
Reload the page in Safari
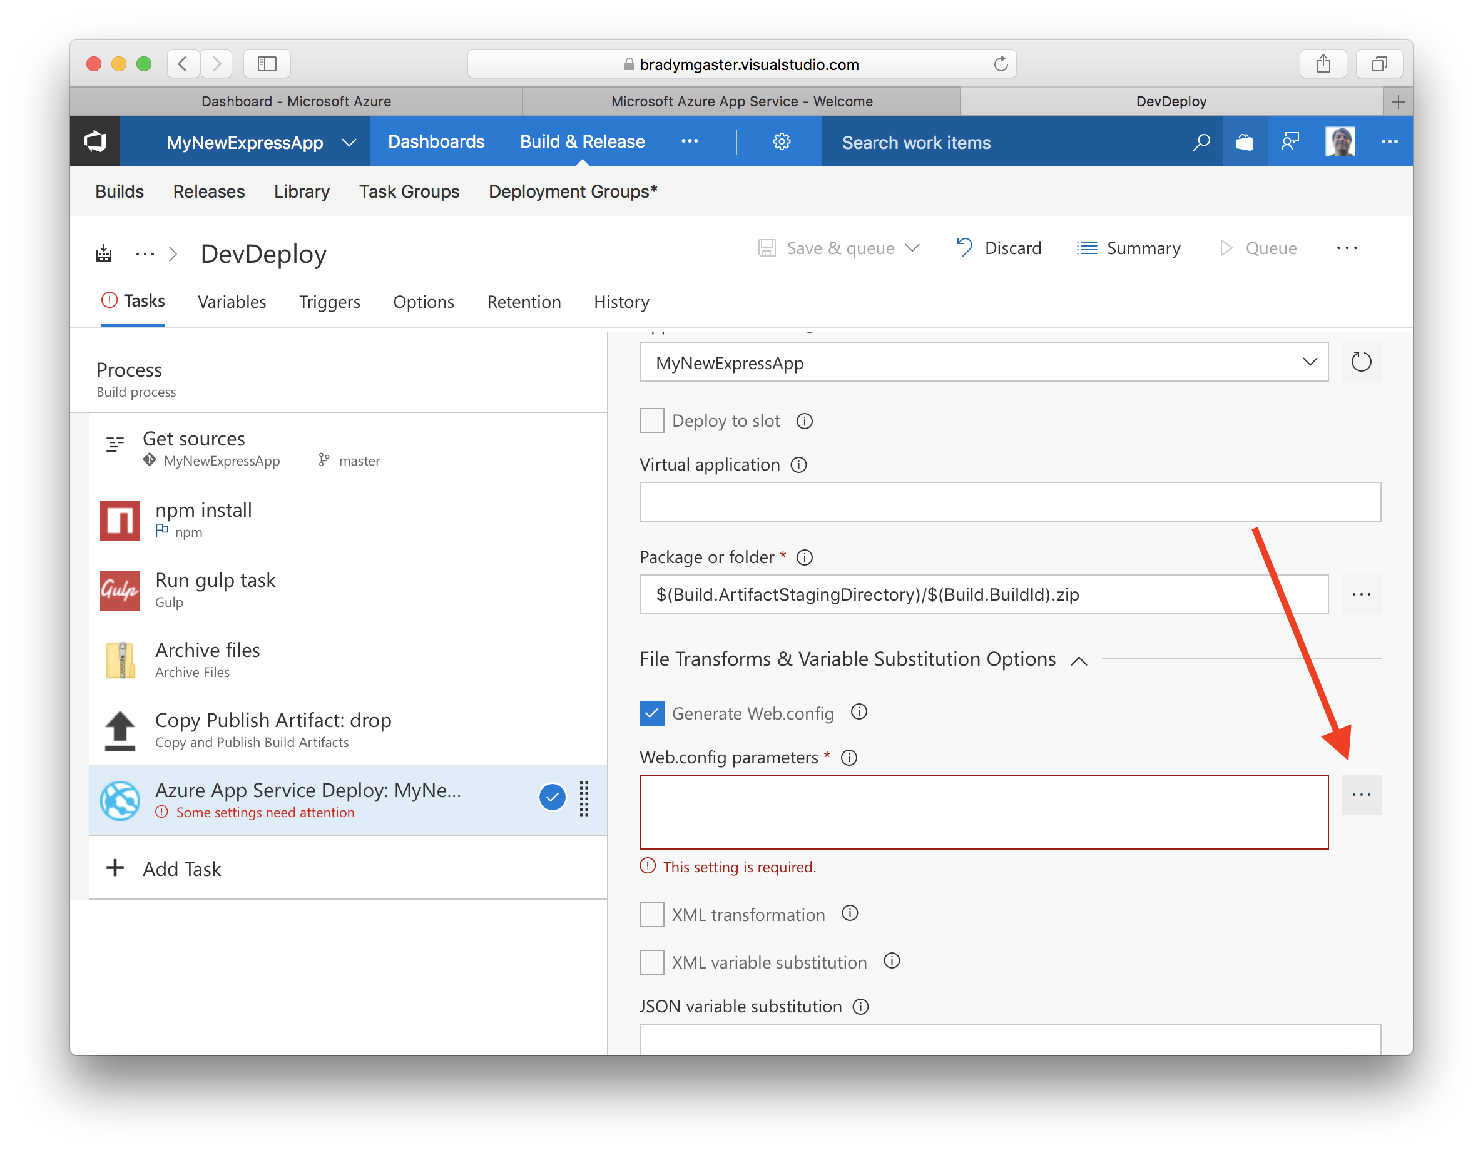point(1000,64)
